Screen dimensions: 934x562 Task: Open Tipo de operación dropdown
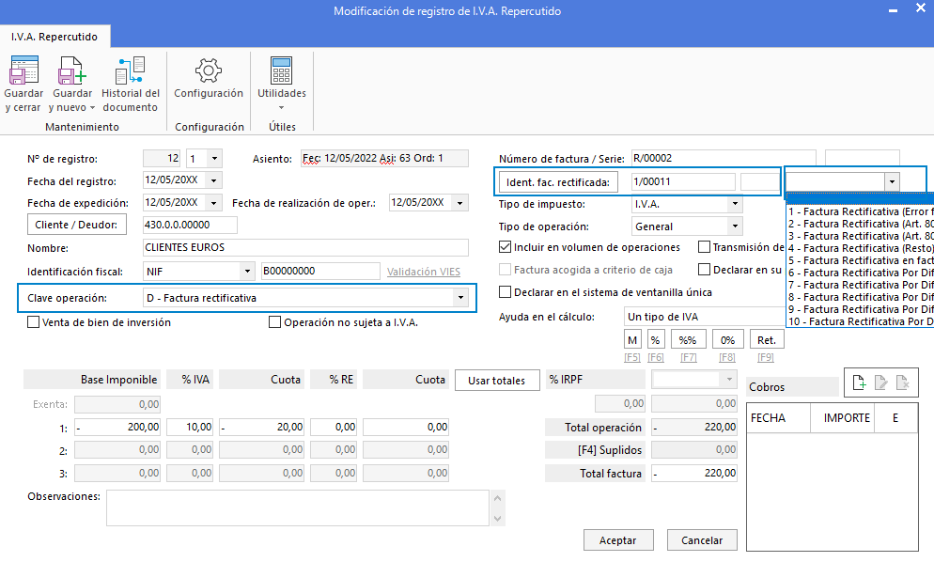[x=735, y=226]
